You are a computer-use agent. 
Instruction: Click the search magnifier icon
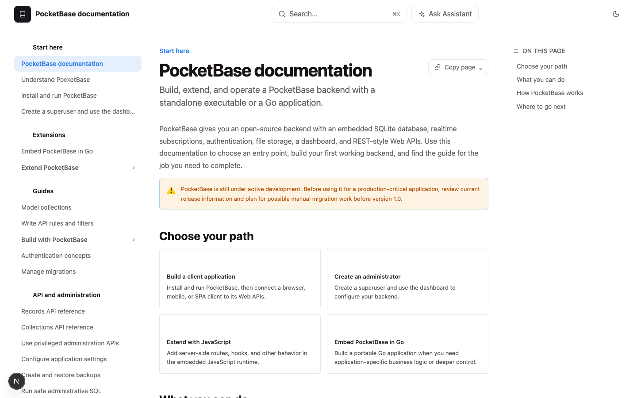(x=282, y=14)
